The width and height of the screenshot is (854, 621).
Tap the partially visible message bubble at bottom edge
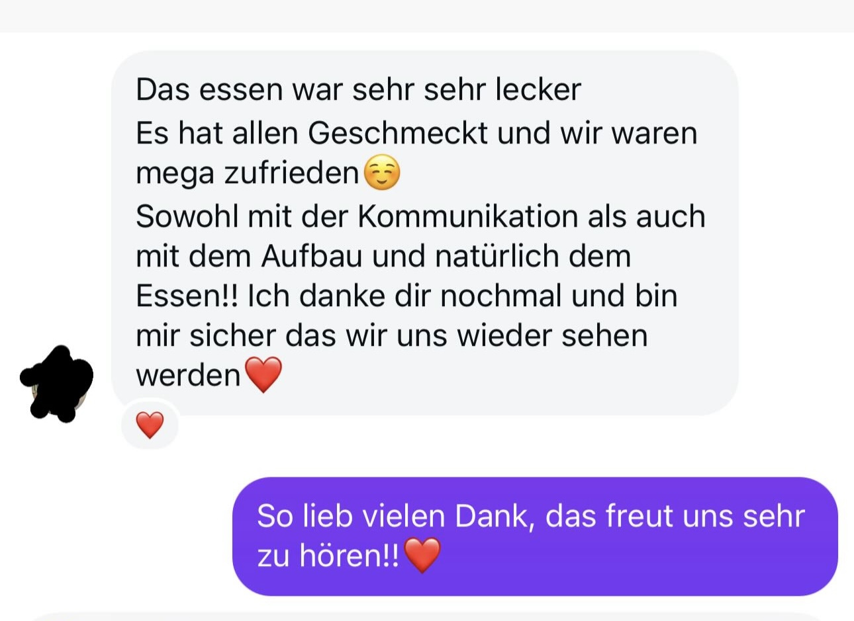pyautogui.click(x=427, y=616)
